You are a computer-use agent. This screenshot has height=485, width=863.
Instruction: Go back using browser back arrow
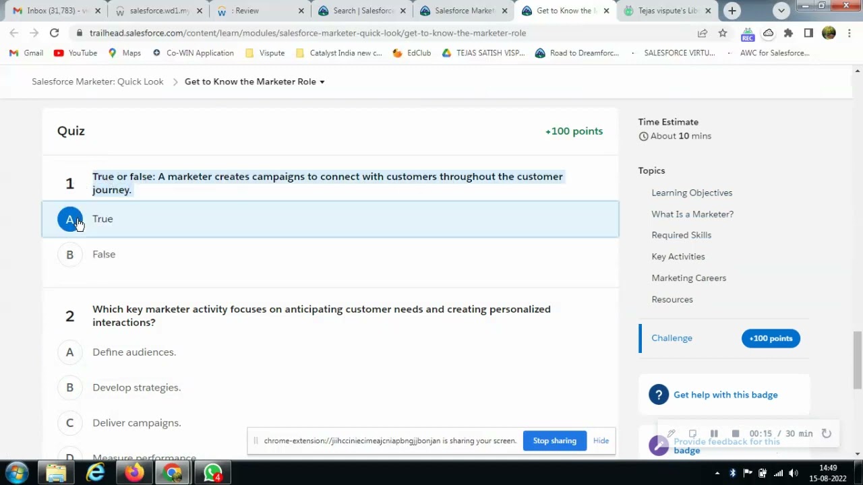13,33
